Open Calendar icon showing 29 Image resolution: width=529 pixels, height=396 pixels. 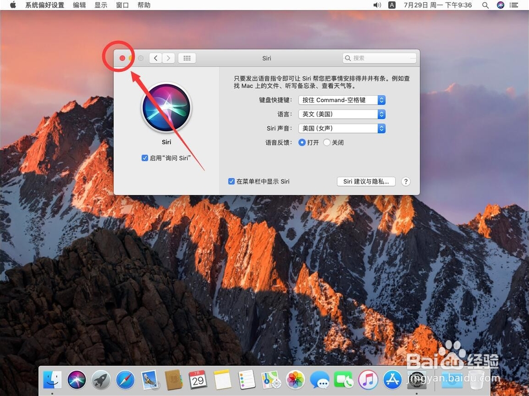[x=198, y=380]
